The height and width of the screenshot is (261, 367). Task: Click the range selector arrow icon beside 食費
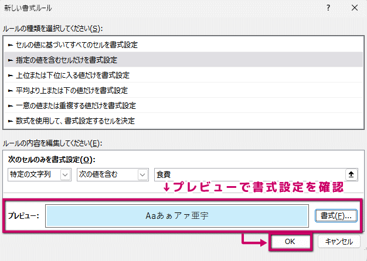click(351, 174)
